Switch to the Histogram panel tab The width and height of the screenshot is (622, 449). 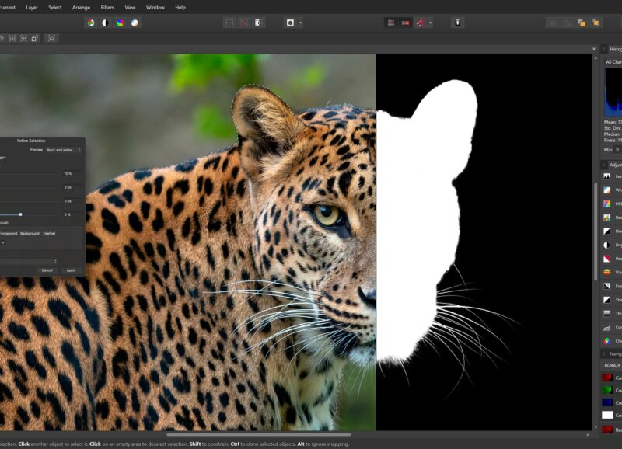(x=615, y=49)
